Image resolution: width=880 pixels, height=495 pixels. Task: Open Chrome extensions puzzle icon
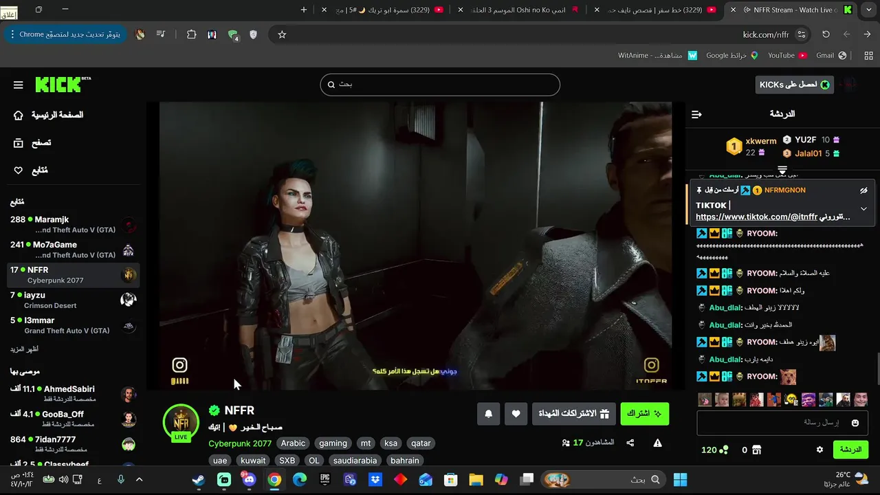pos(191,34)
